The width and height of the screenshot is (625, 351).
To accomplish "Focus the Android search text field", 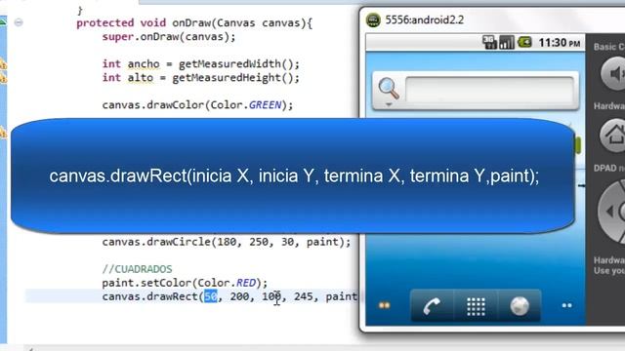I will click(x=489, y=90).
